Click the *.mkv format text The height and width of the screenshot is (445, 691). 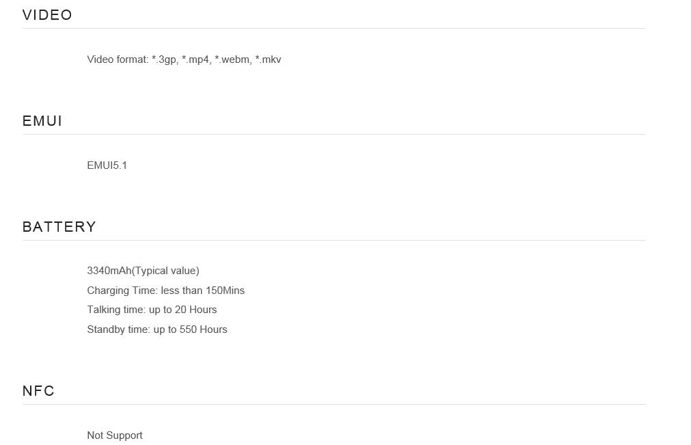[x=268, y=59]
